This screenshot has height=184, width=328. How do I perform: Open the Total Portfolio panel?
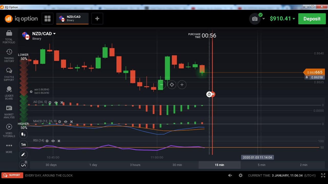tap(9, 37)
